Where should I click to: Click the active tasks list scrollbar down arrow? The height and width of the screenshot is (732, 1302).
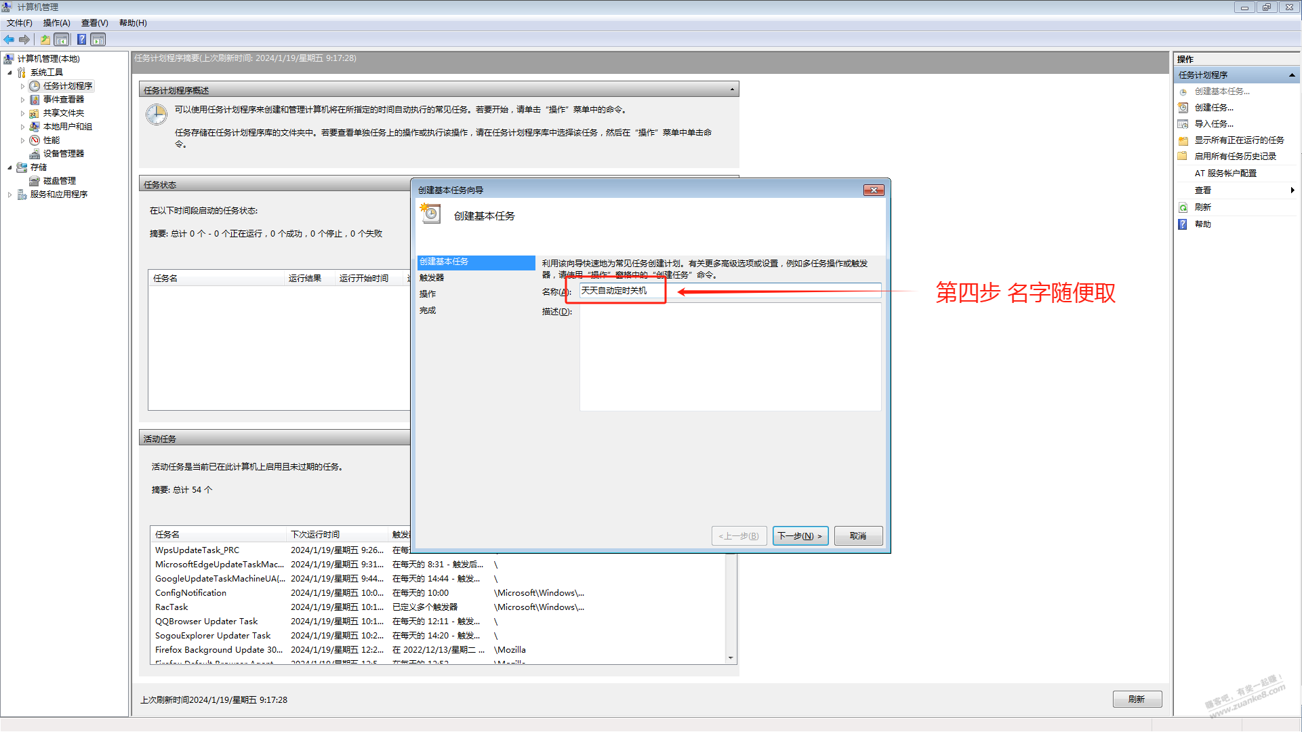[731, 657]
